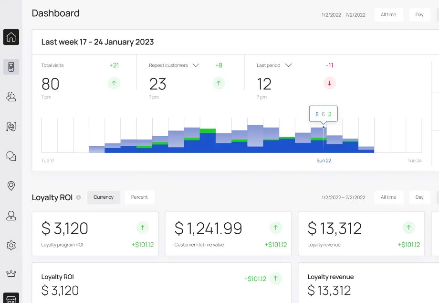
Task: Open the settings gear icon in sidebar
Action: (x=11, y=245)
